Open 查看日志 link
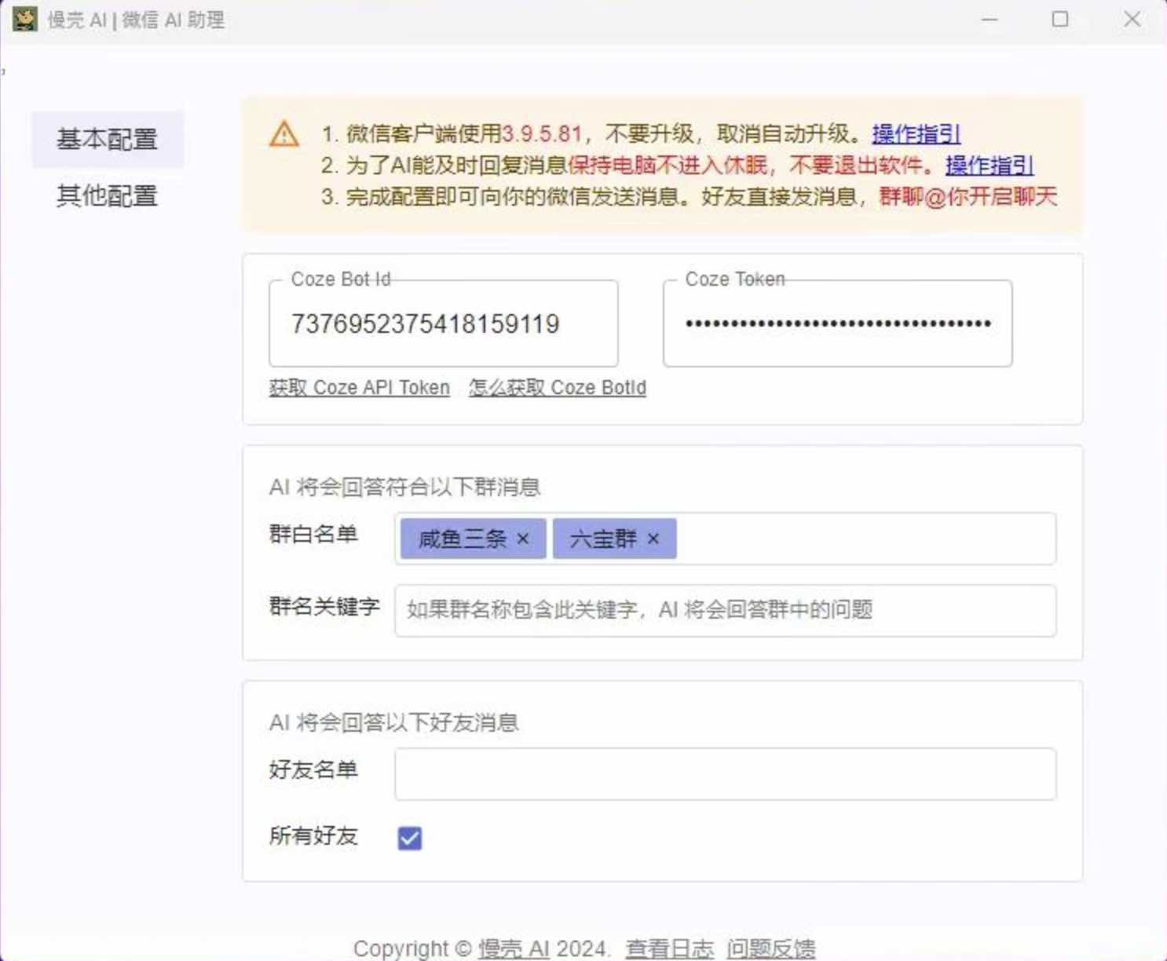The image size is (1167, 961). (669, 948)
